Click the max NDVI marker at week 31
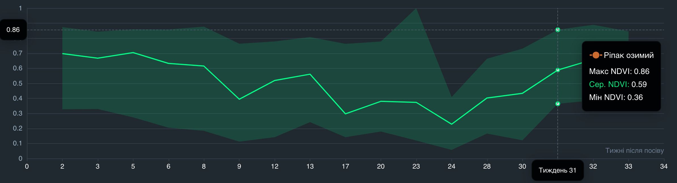 557,30
